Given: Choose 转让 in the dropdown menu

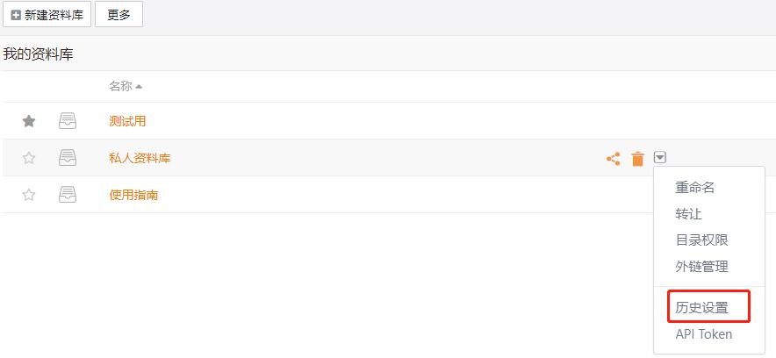Looking at the screenshot, I should click(x=688, y=214).
